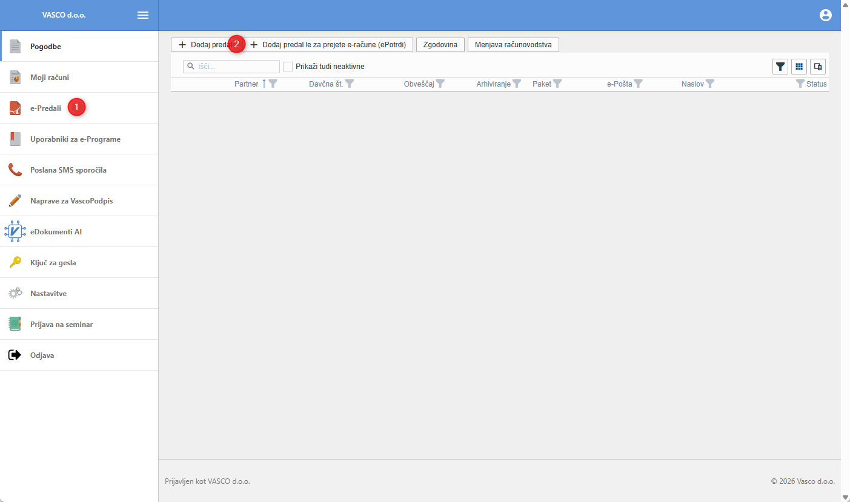850x502 pixels.
Task: Click the e-Predali sidebar icon
Action: tap(15, 108)
